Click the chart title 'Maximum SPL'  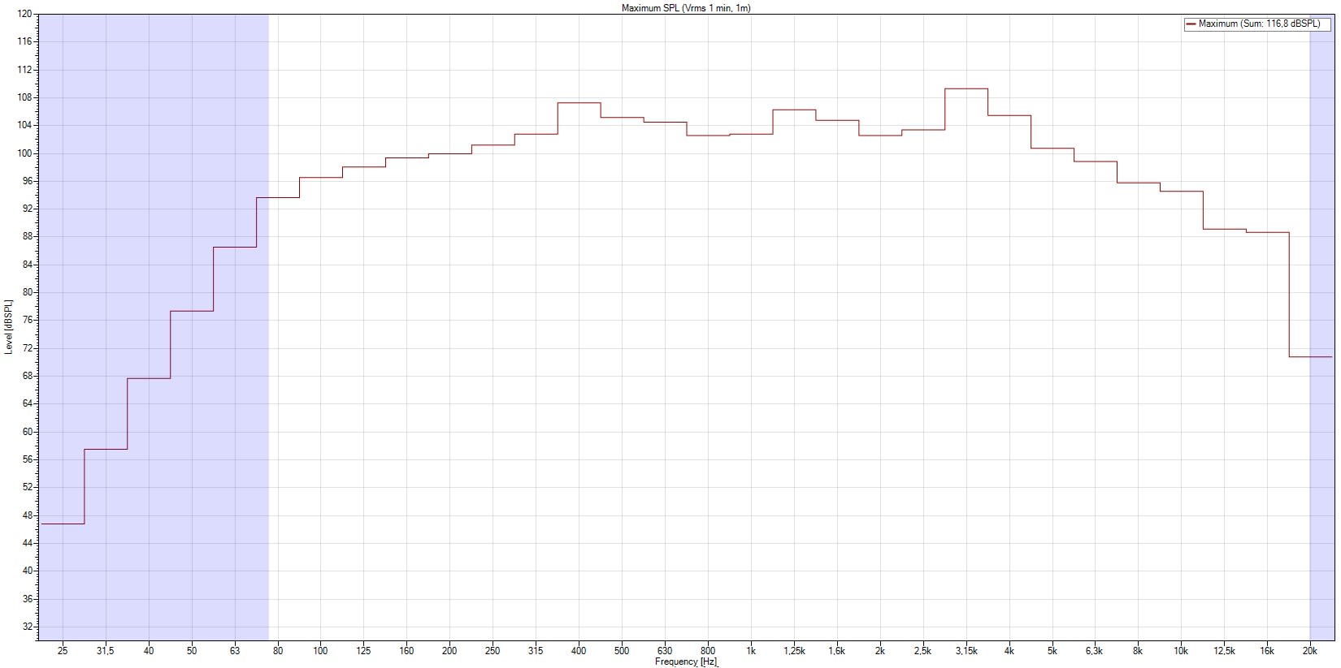point(685,8)
